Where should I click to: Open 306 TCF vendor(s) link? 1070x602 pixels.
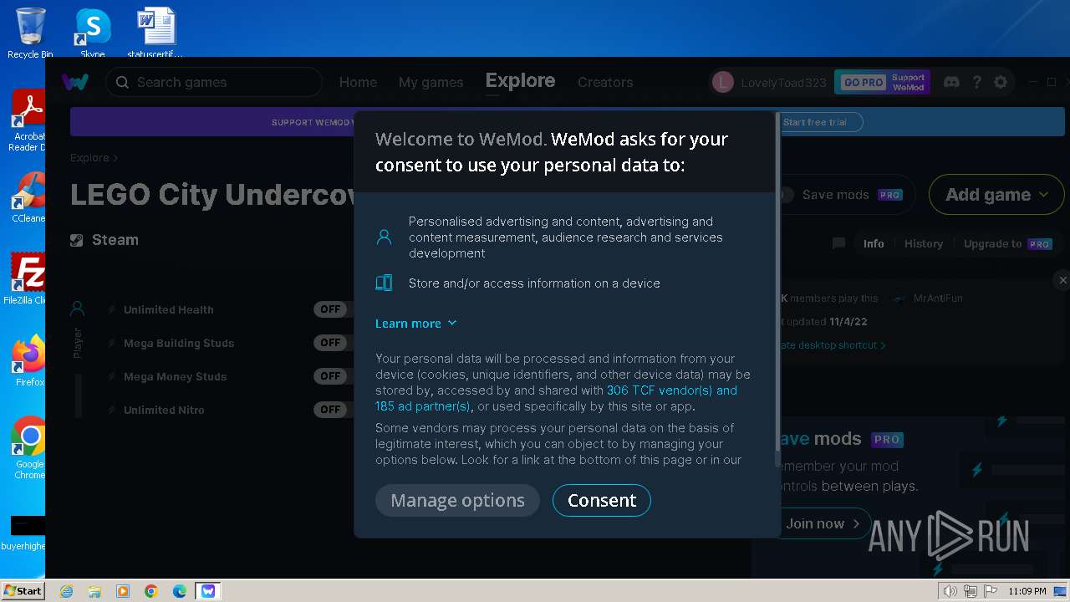point(672,390)
